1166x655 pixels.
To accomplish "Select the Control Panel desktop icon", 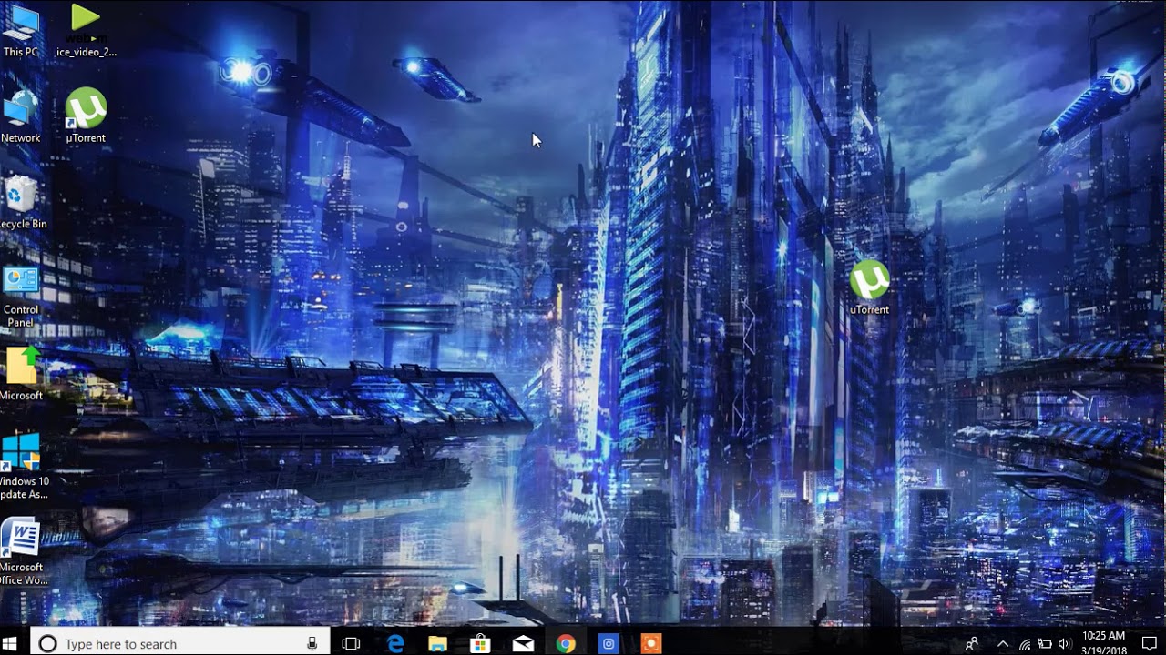I will point(20,297).
